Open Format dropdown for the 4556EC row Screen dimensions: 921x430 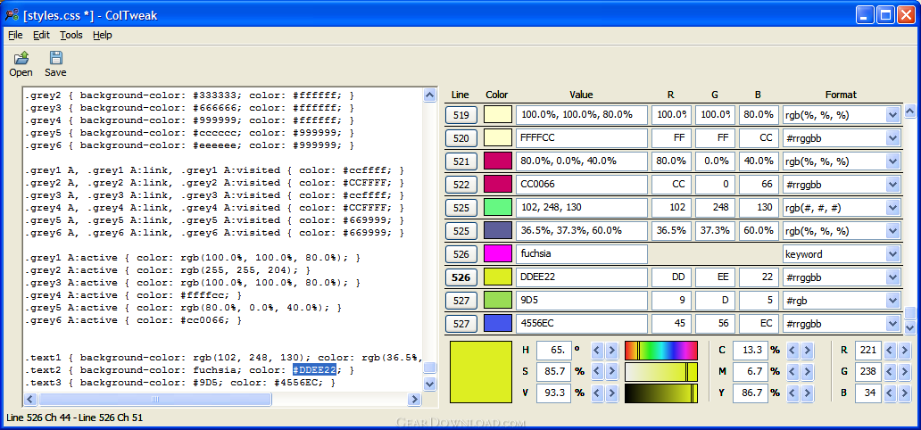[x=892, y=324]
